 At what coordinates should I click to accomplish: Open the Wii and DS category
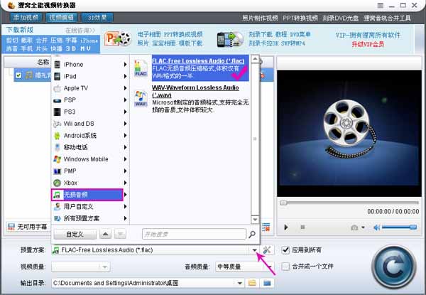click(x=90, y=124)
